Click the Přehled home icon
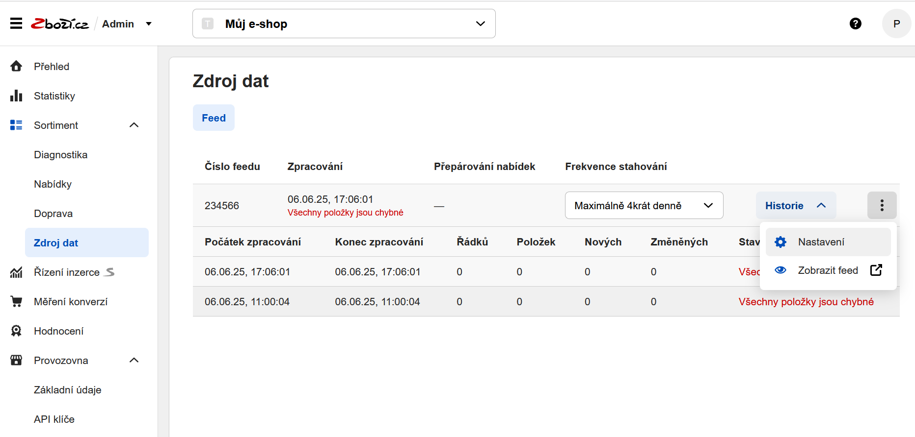 coord(16,66)
